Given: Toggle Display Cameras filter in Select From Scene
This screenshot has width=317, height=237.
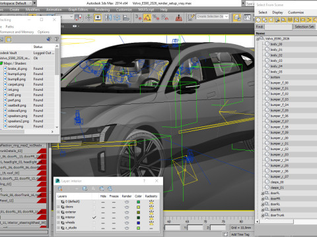Looking at the screenshot, I should coord(277,20).
